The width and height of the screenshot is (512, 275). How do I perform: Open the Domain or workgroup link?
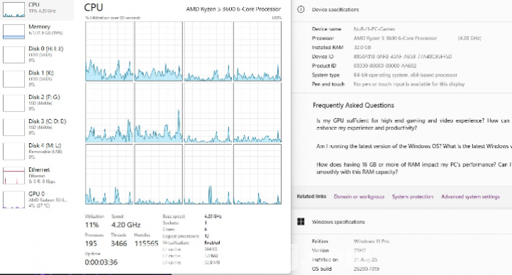point(359,197)
